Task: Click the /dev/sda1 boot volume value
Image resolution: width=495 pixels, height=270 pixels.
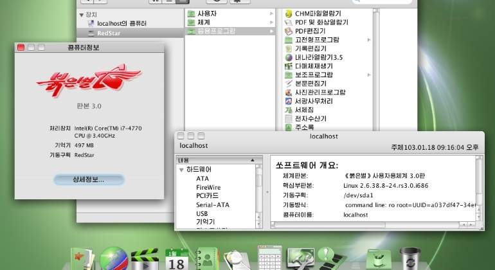Action: [x=358, y=195]
